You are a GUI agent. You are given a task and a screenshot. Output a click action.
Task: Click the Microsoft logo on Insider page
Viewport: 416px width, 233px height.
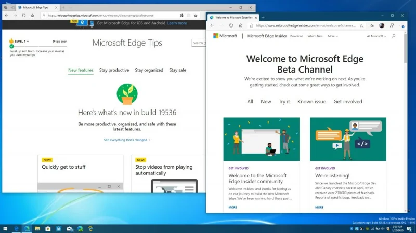click(x=225, y=36)
